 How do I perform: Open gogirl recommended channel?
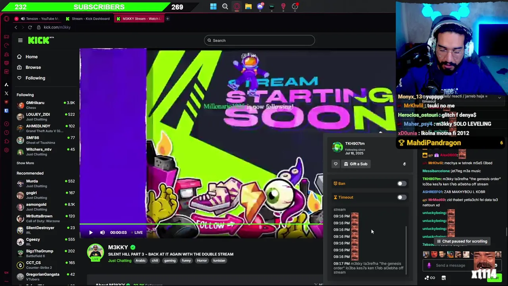[x=46, y=195]
